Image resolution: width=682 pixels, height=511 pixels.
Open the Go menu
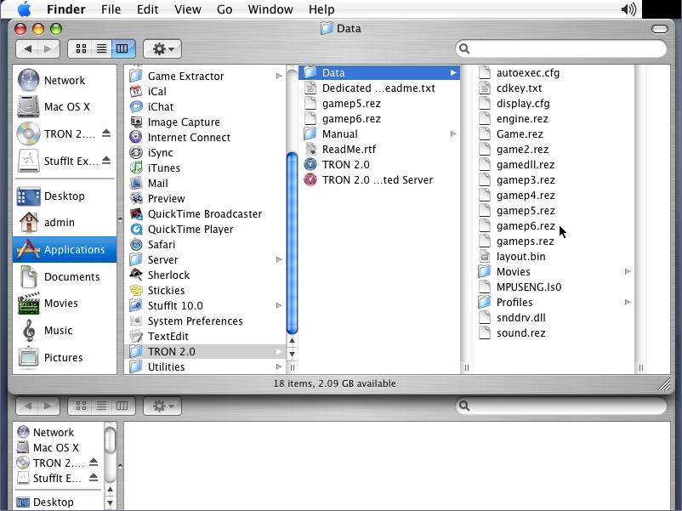pyautogui.click(x=224, y=9)
